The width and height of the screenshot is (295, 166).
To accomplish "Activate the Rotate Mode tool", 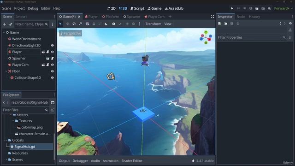I will [74, 24].
